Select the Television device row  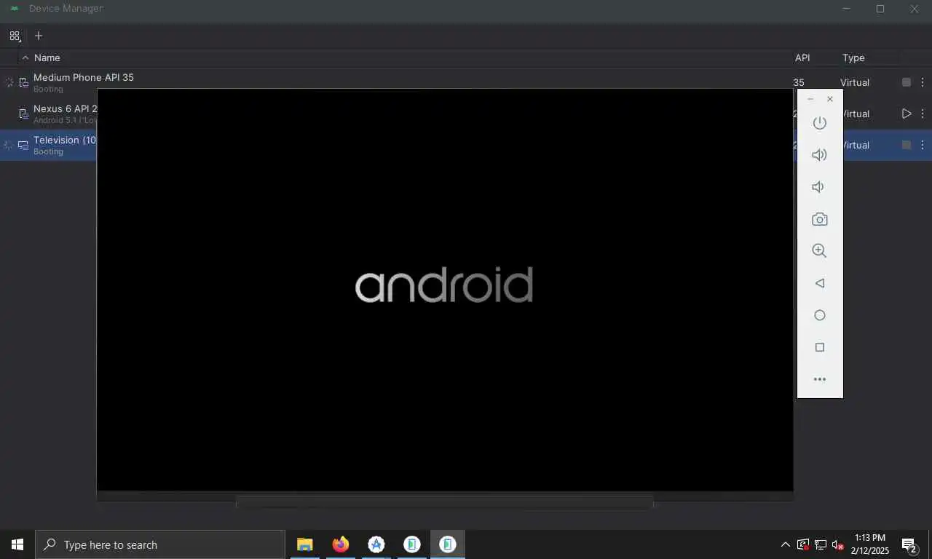[466, 145]
